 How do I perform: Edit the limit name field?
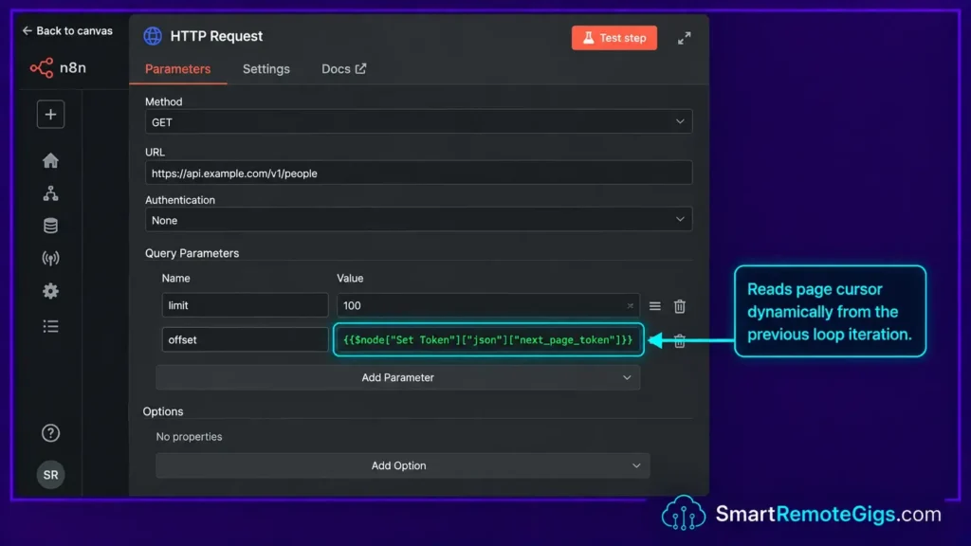(245, 305)
